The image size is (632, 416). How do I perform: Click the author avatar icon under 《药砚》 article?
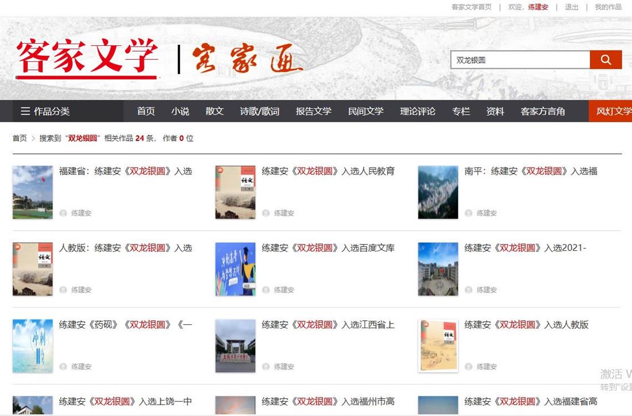pyautogui.click(x=63, y=367)
